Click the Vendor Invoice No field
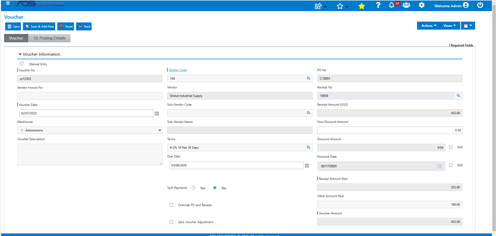This screenshot has height=236, width=496. coord(90,96)
